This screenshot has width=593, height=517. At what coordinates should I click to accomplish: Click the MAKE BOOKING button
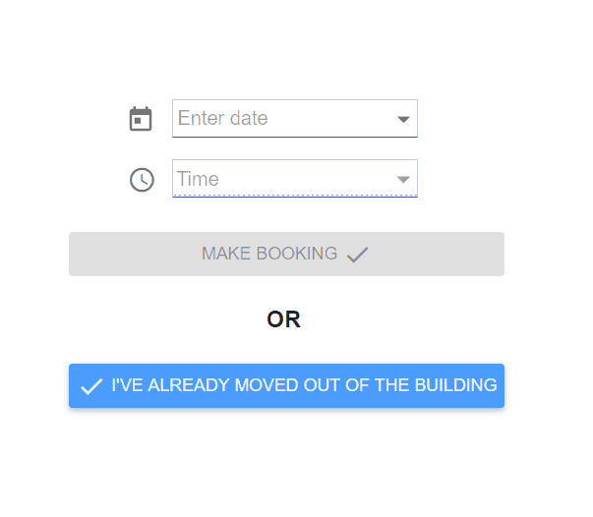point(286,254)
